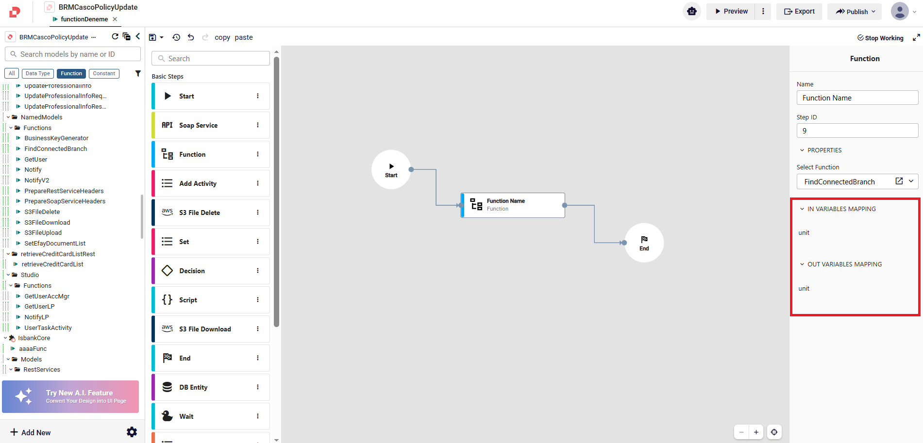Screen dimensions: 923x443
Task: Collapse the retrieveCreditCardListRest folder
Action: point(8,254)
